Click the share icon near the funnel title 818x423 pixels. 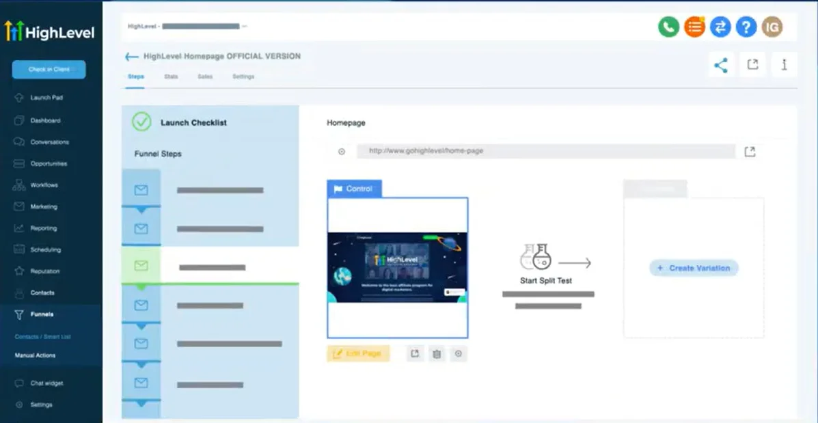tap(720, 65)
